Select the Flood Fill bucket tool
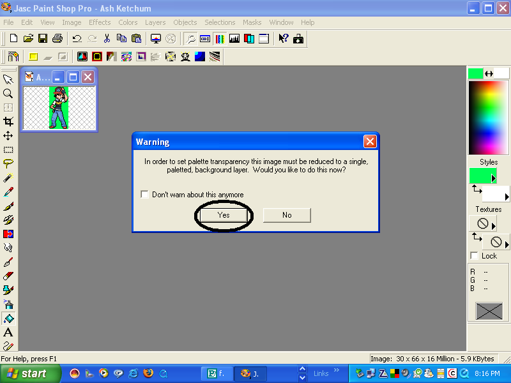 tap(8, 318)
